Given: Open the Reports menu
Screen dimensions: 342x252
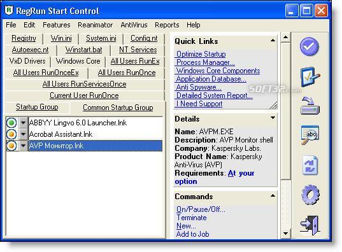Looking at the screenshot, I should [x=167, y=25].
